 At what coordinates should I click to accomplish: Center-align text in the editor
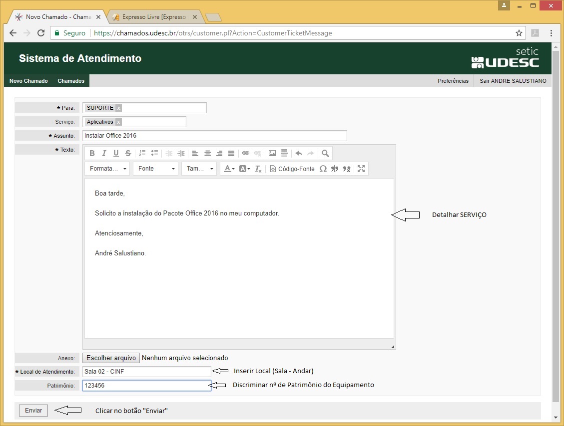pos(207,153)
